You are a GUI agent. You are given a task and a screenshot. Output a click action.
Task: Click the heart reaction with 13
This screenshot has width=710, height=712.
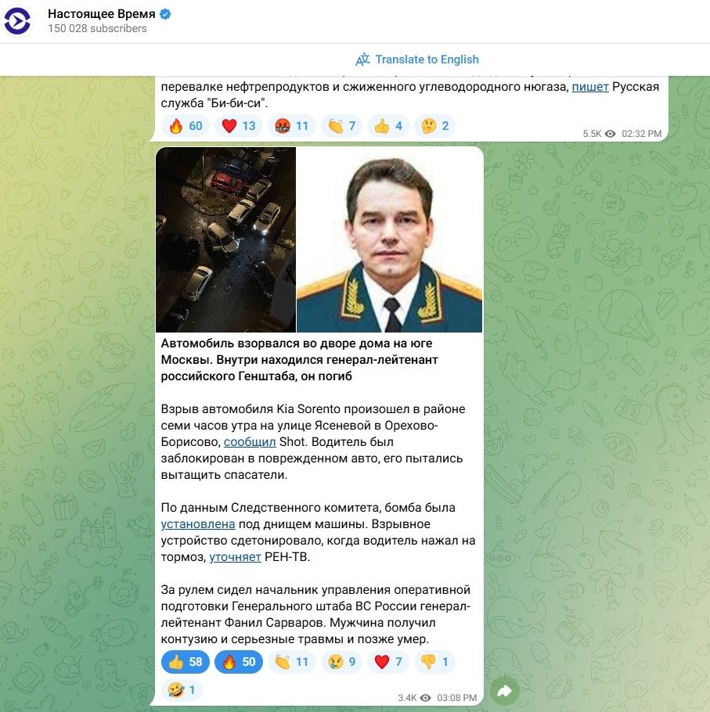(239, 126)
